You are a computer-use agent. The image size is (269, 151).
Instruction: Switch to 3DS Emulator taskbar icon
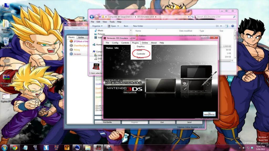(98, 148)
